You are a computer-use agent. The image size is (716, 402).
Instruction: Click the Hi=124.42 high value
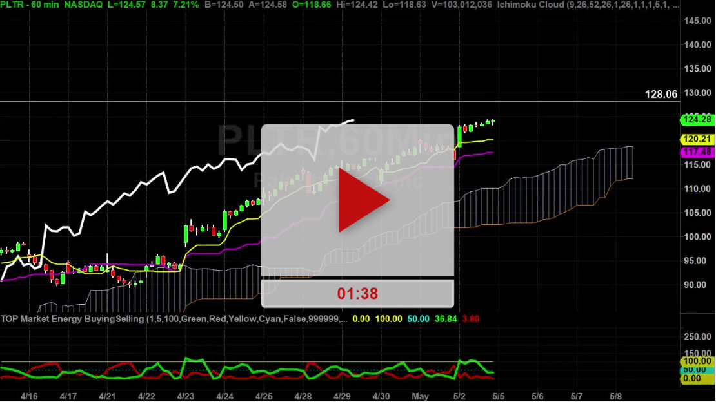click(359, 5)
